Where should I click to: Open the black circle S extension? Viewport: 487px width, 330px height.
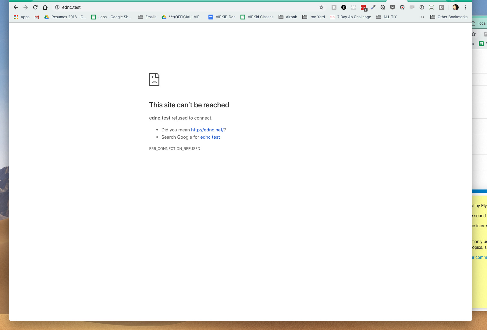[344, 7]
